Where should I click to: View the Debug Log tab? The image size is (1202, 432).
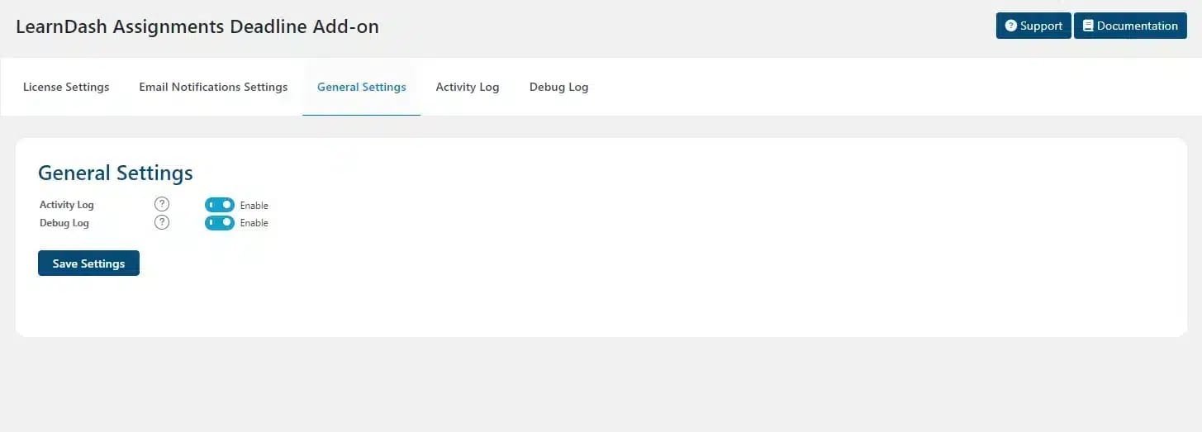(x=559, y=87)
